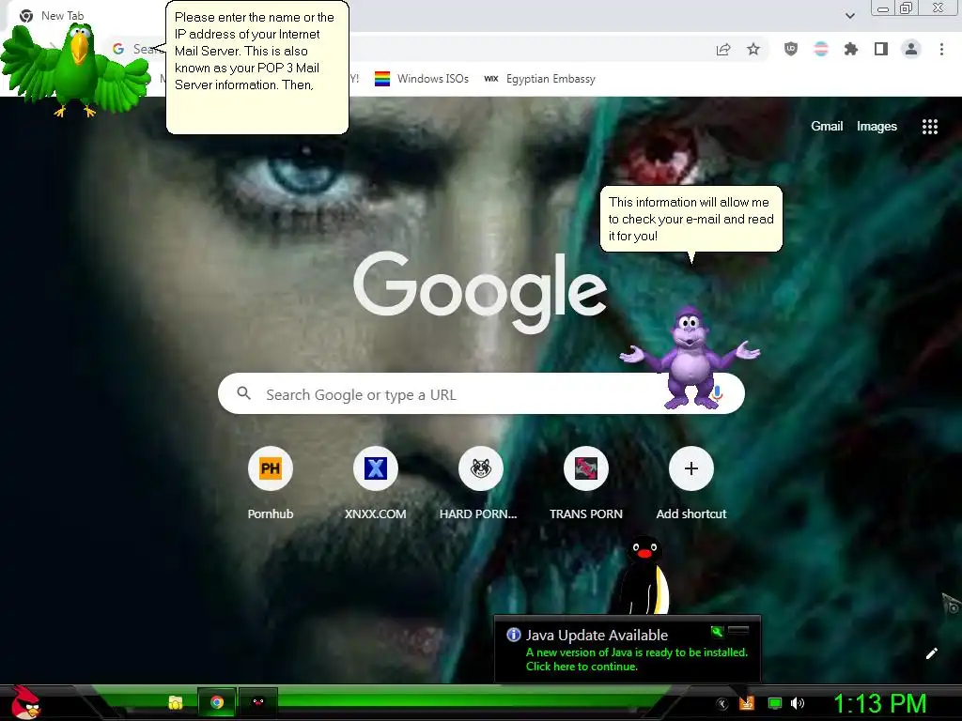Bookmark this tab with the star icon
The height and width of the screenshot is (721, 962).
(x=753, y=49)
